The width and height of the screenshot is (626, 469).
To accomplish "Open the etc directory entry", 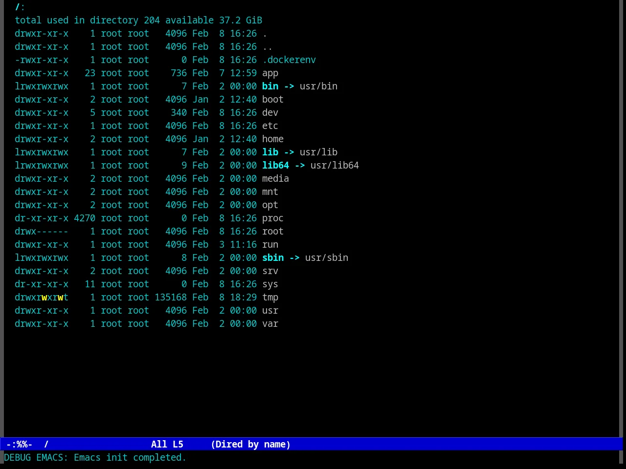I will tap(270, 126).
